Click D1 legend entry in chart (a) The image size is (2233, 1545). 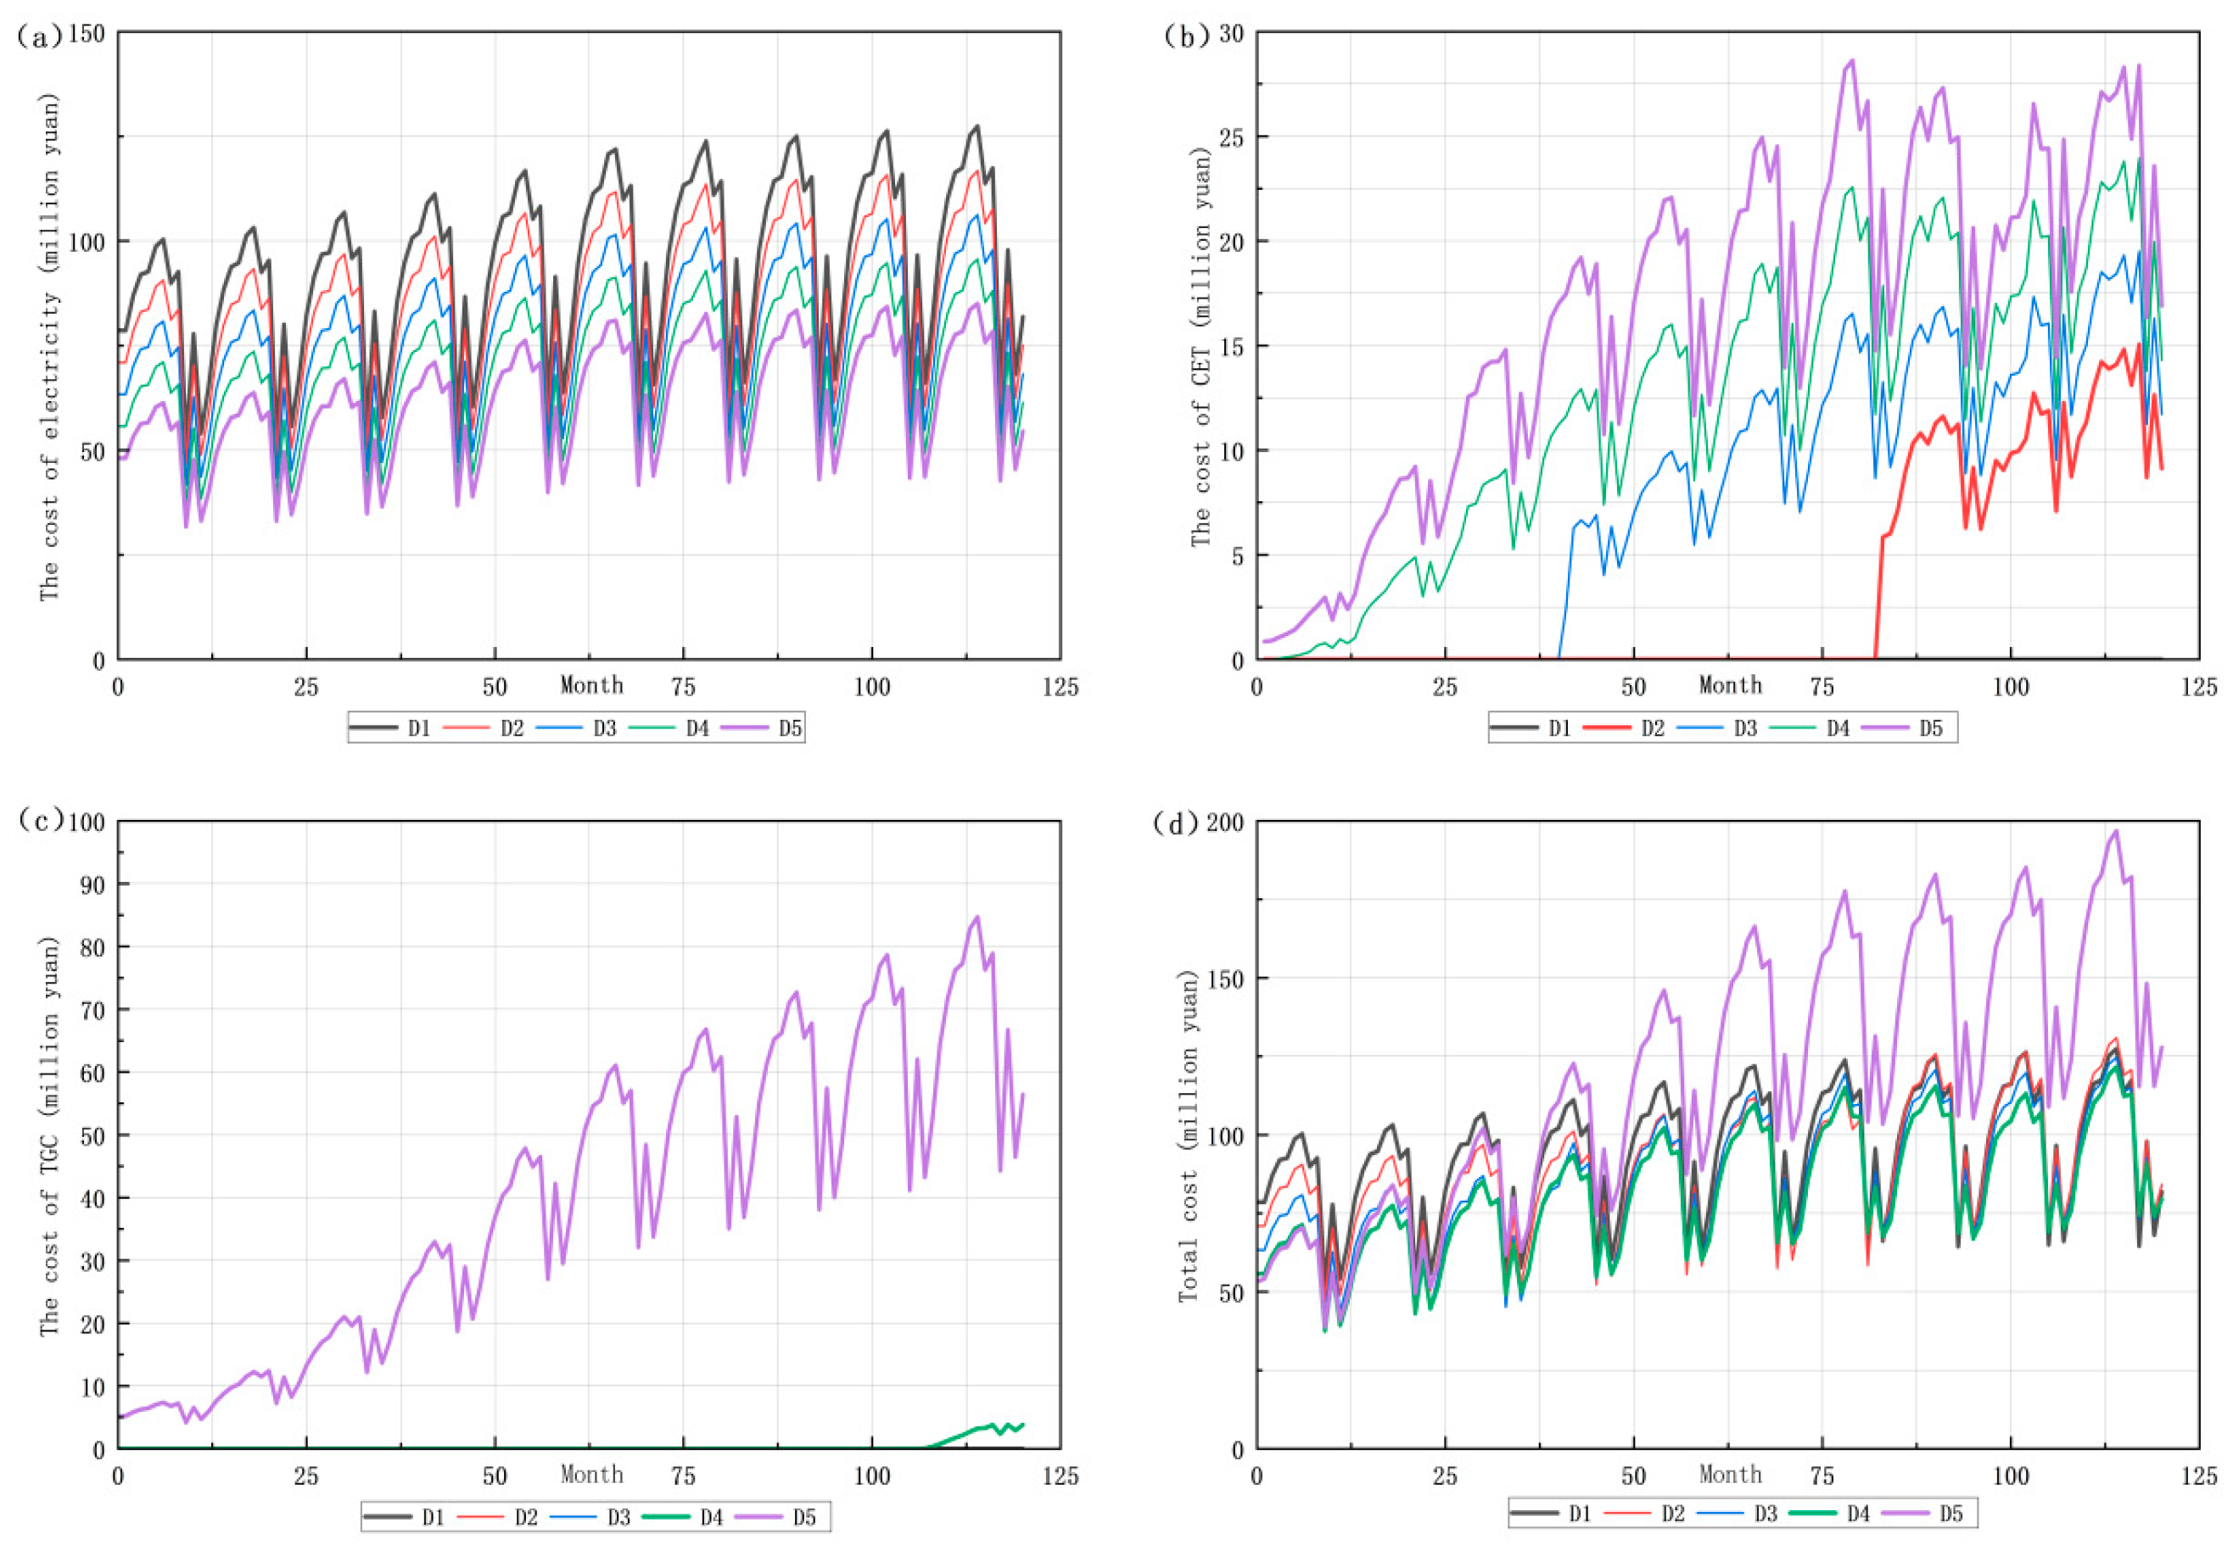click(x=417, y=728)
